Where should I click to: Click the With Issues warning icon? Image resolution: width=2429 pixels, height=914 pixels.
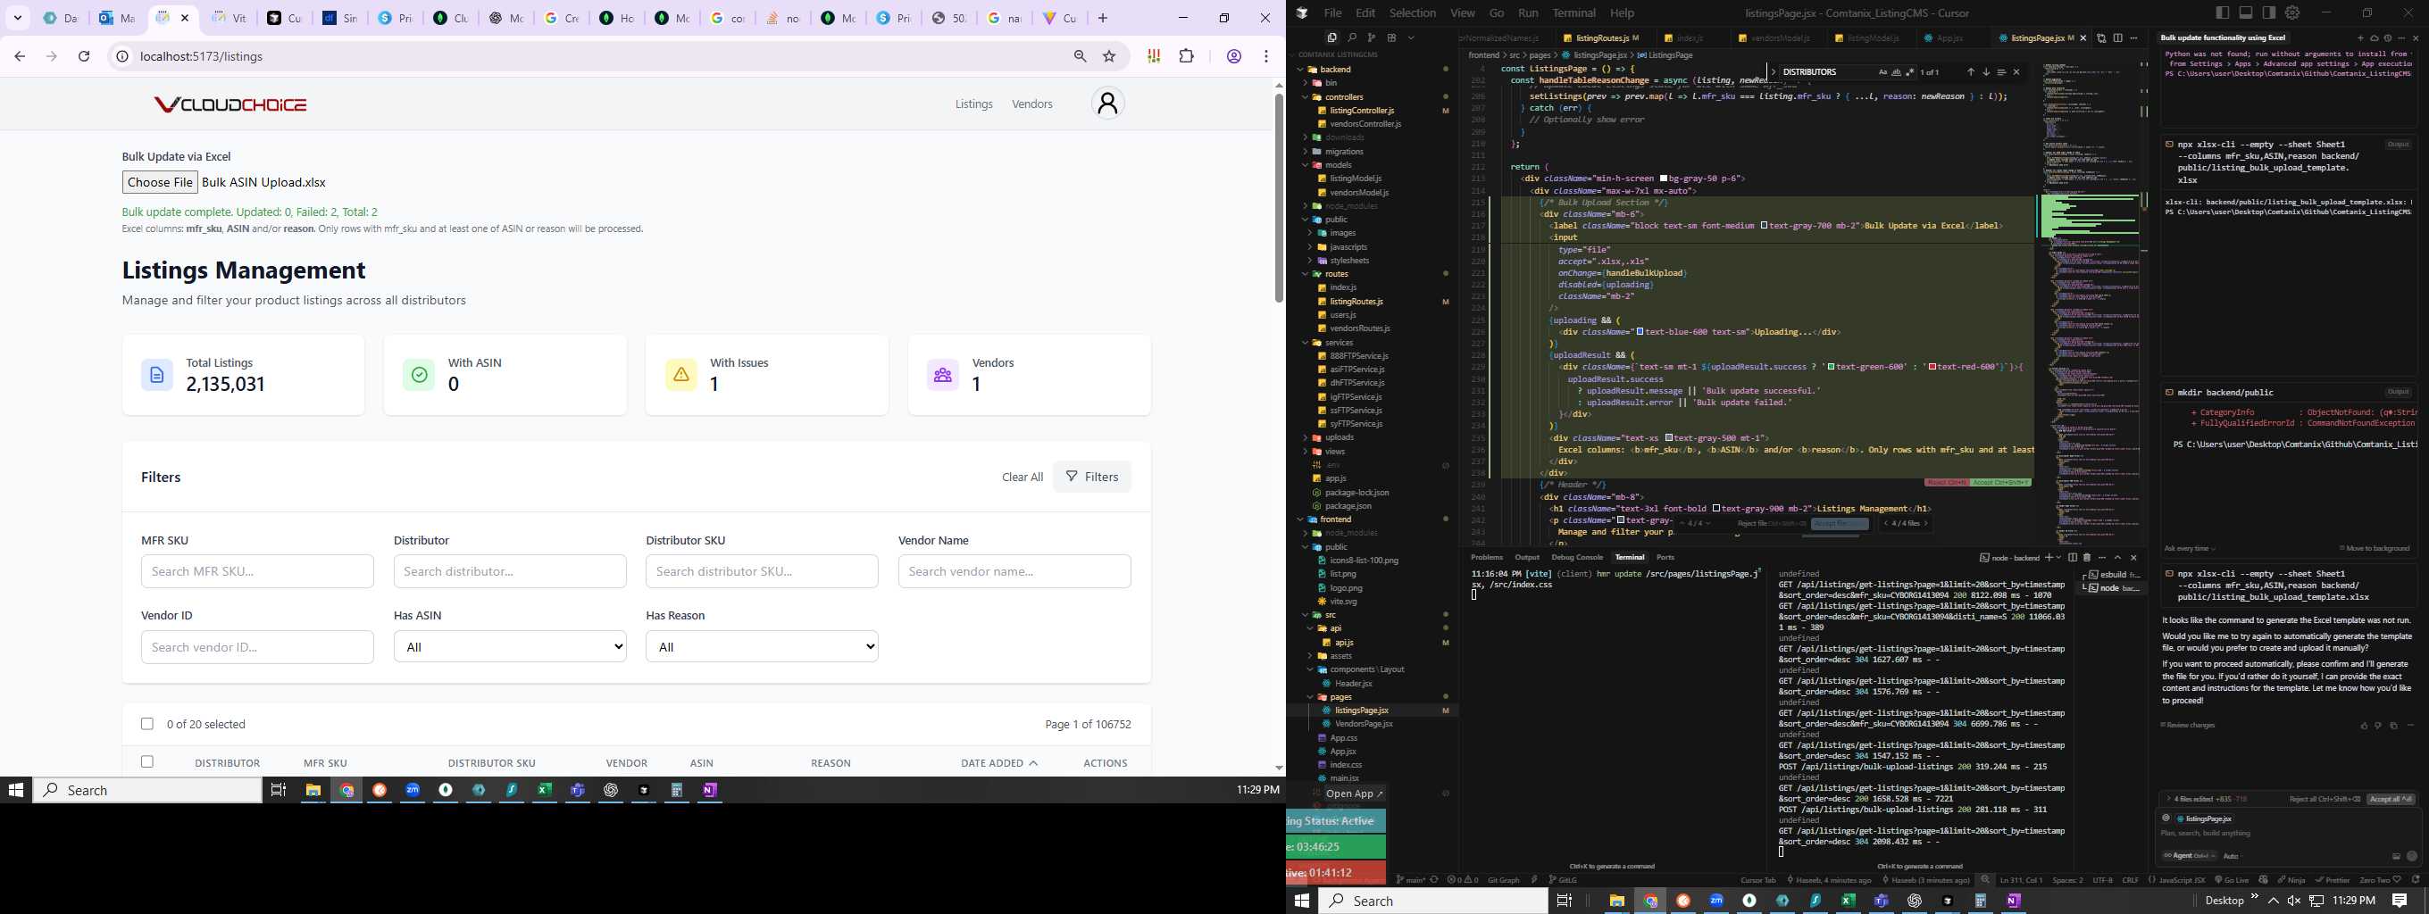coord(680,374)
